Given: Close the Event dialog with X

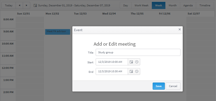Looking at the screenshot, I should pos(179,29).
